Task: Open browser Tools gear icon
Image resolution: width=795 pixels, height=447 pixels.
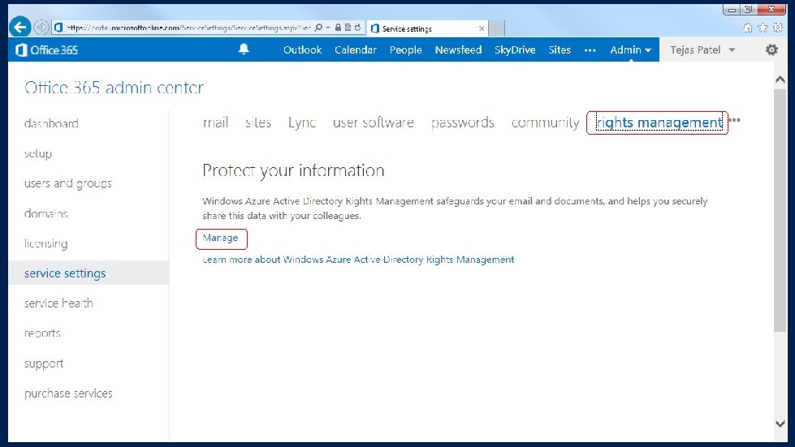Action: (x=778, y=28)
